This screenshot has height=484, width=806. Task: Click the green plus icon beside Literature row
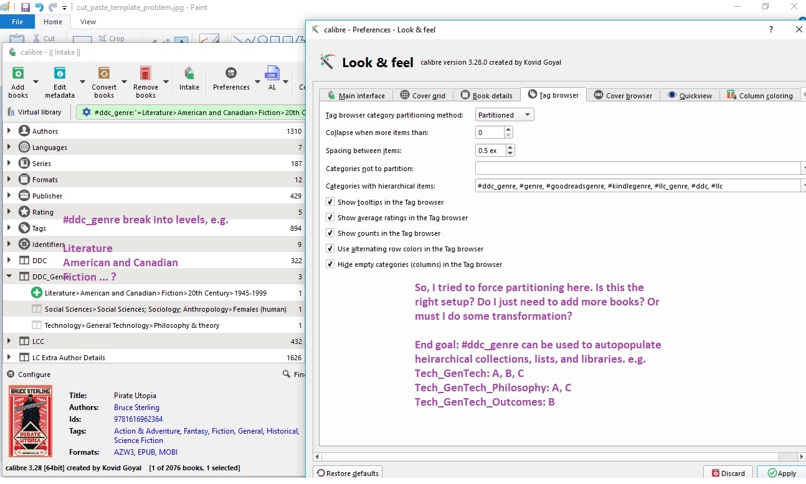tap(37, 293)
